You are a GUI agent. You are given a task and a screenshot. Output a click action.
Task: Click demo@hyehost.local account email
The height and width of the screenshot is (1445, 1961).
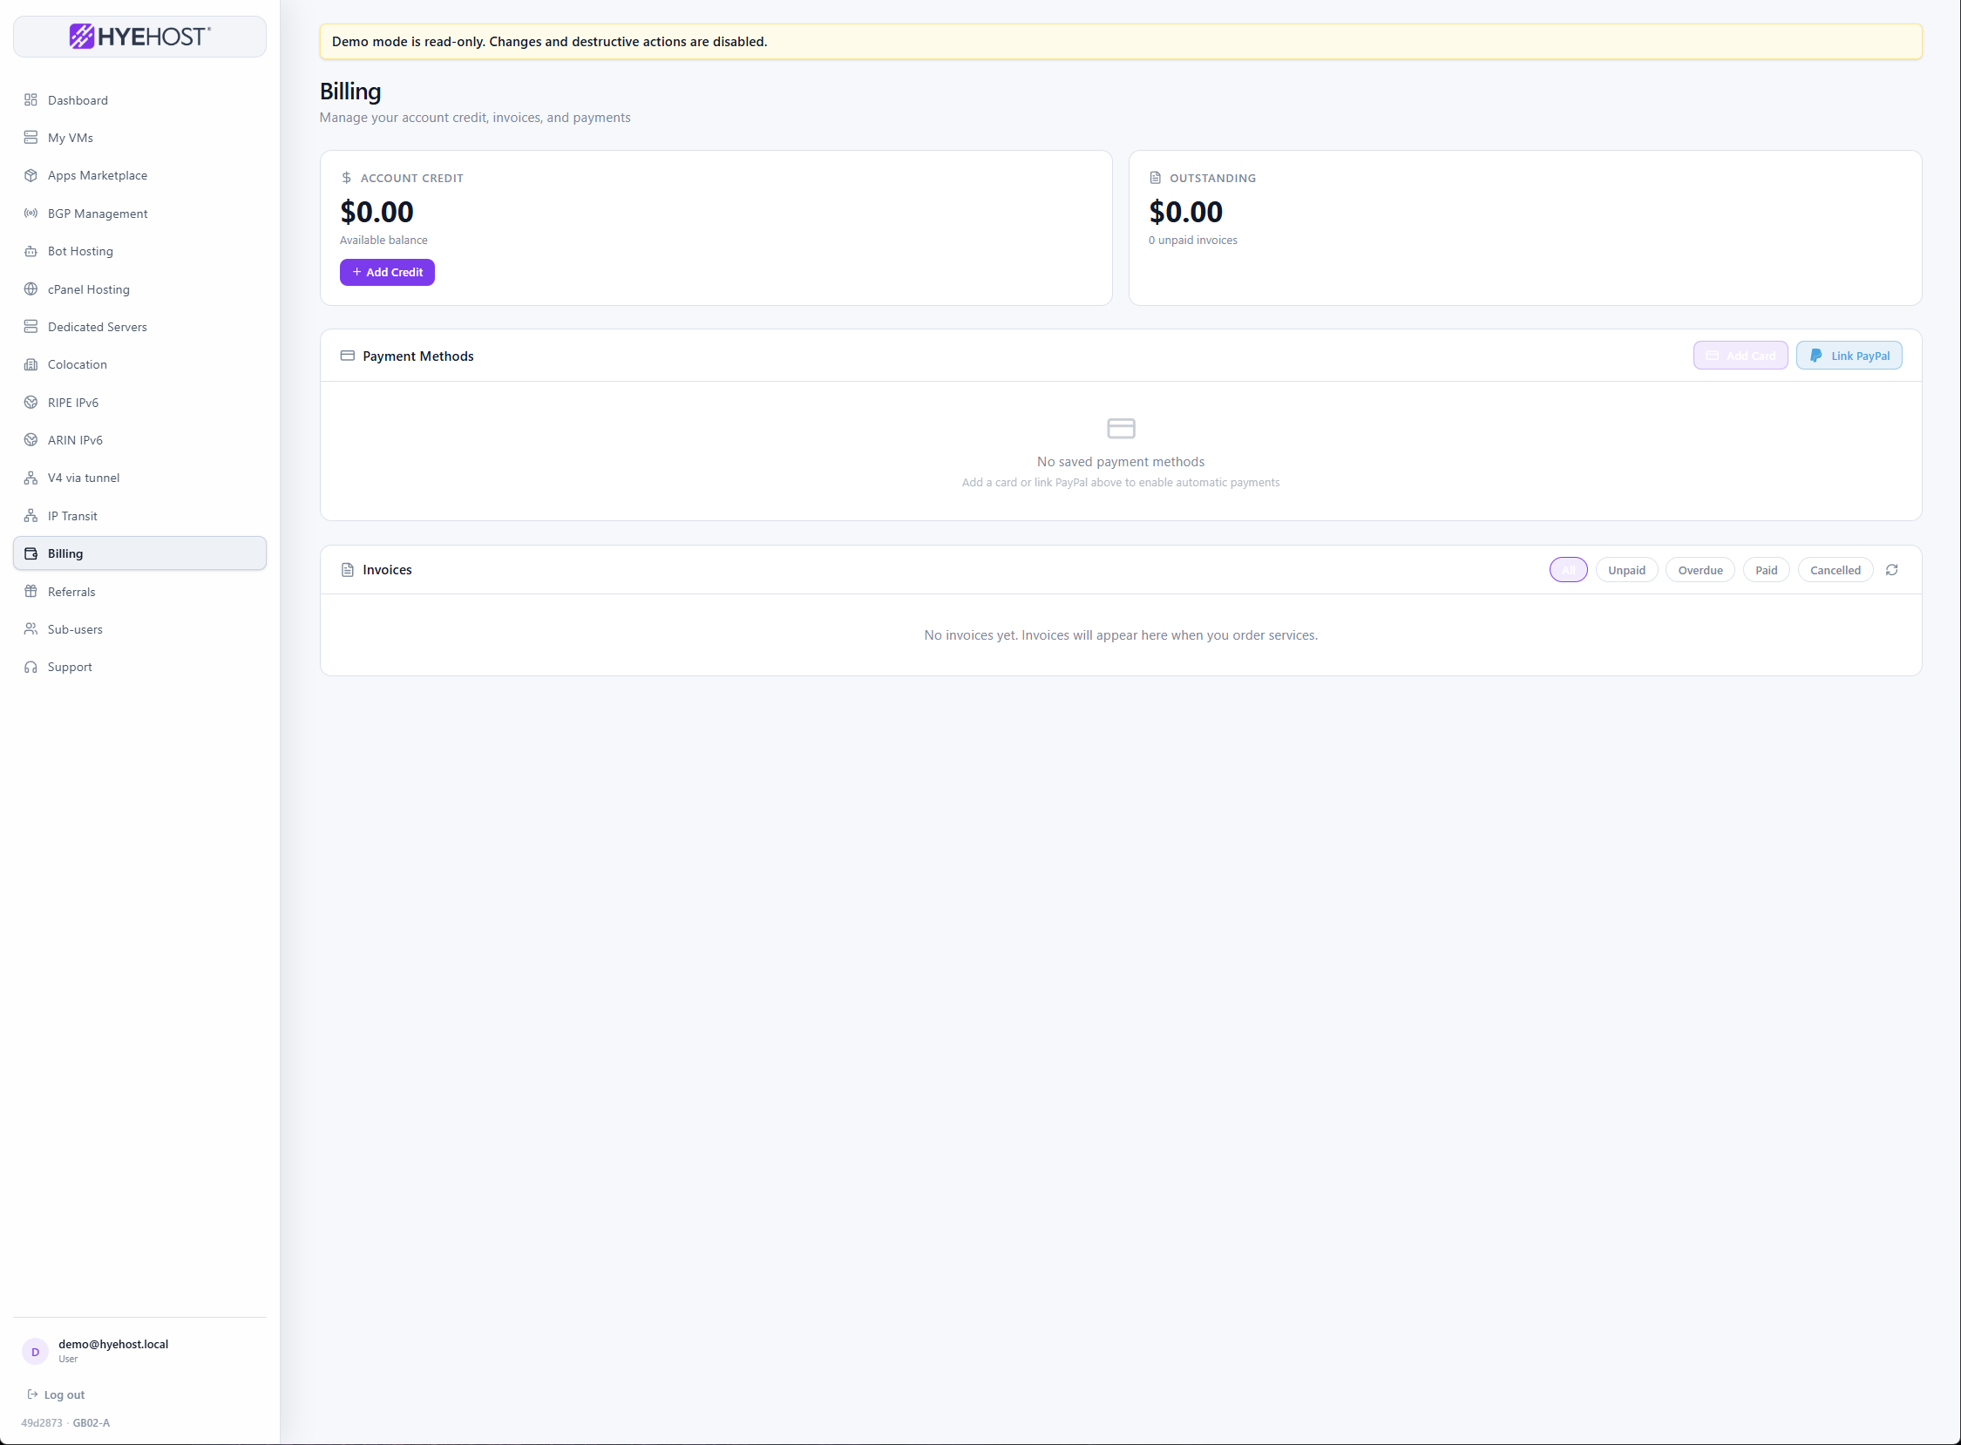click(x=112, y=1345)
